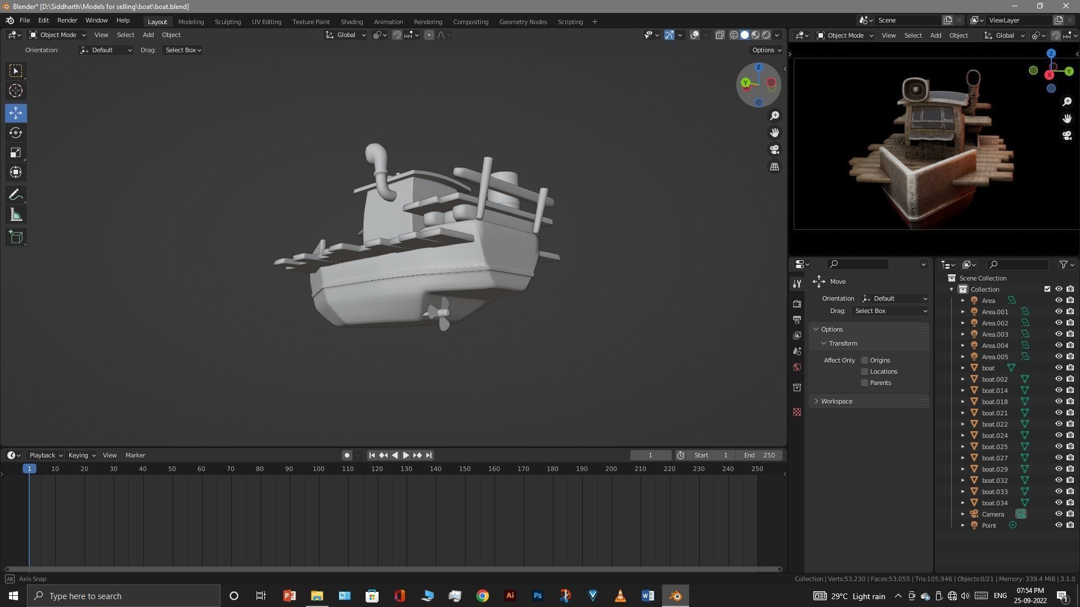Switch to the Geometry Nodes workspace tab
The image size is (1080, 607).
[x=523, y=22]
